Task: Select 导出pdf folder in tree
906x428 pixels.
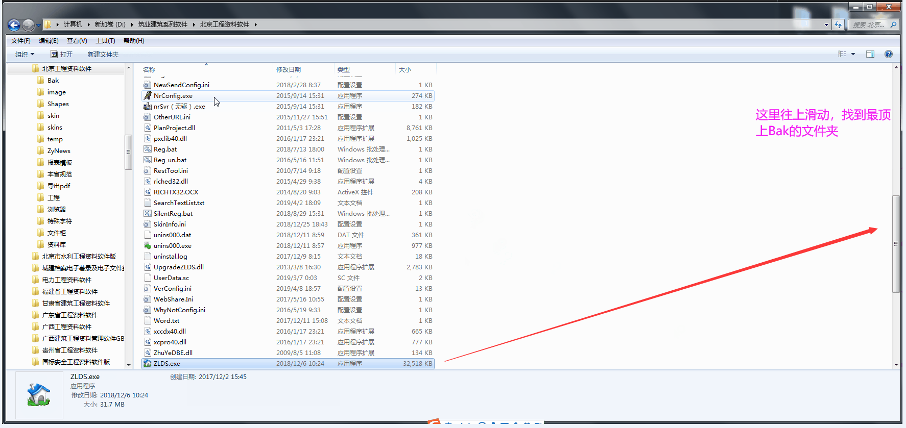Action: click(59, 186)
